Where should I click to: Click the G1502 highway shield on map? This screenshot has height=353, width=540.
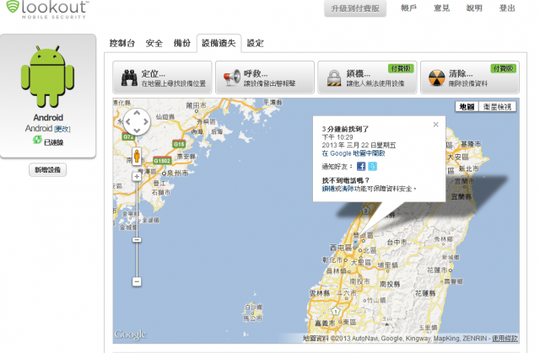162,161
